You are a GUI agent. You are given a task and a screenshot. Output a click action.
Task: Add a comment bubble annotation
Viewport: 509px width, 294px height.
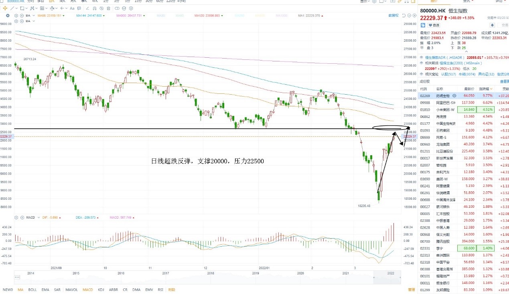tap(79, 8)
